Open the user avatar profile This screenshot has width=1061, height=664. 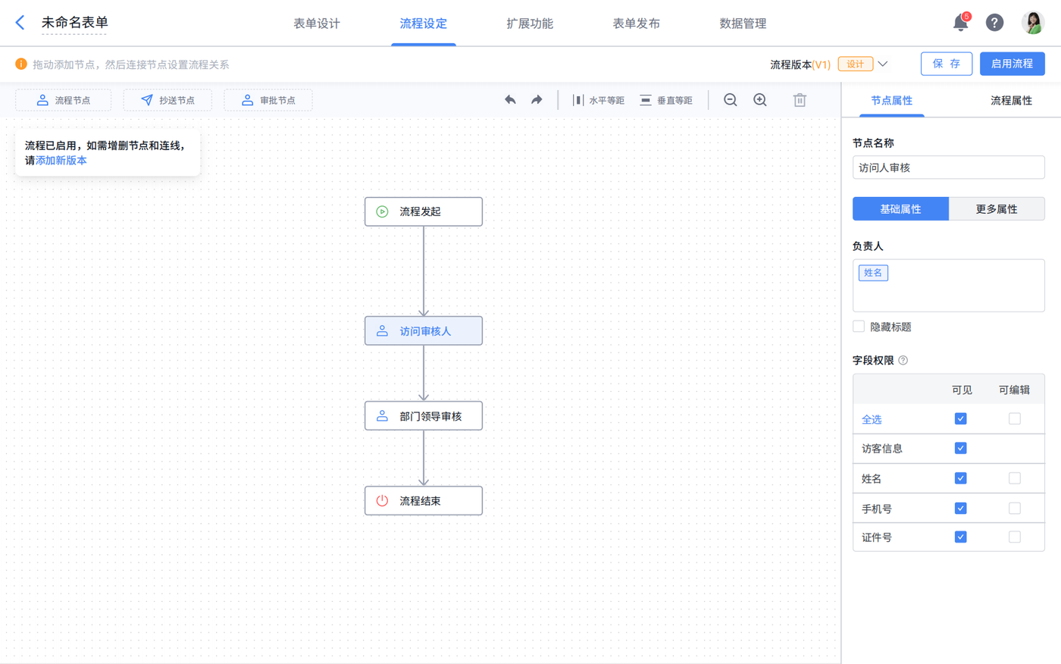point(1032,23)
